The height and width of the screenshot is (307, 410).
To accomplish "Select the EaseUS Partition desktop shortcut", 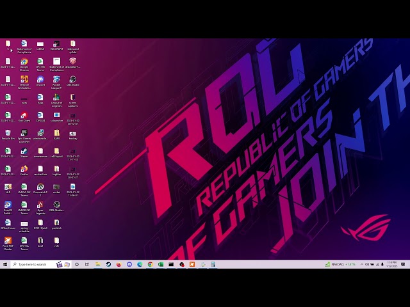I will (x=8, y=208).
